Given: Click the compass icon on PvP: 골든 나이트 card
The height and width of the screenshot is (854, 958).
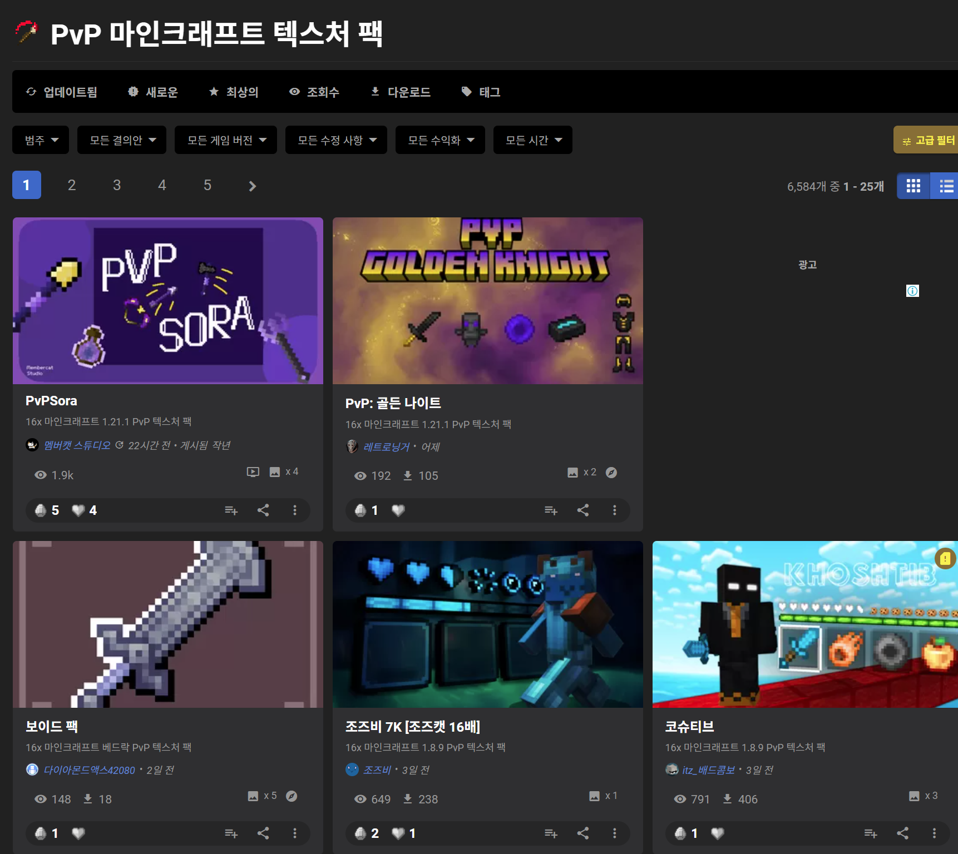Looking at the screenshot, I should [x=611, y=473].
